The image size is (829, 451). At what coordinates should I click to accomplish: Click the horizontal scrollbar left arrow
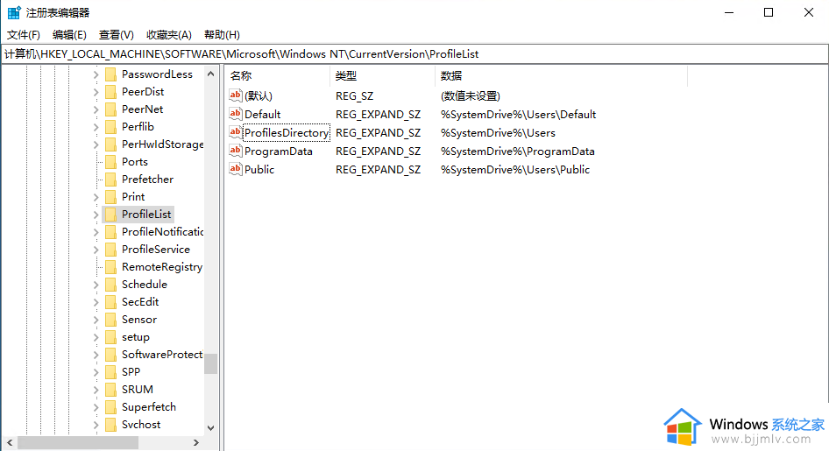10,442
